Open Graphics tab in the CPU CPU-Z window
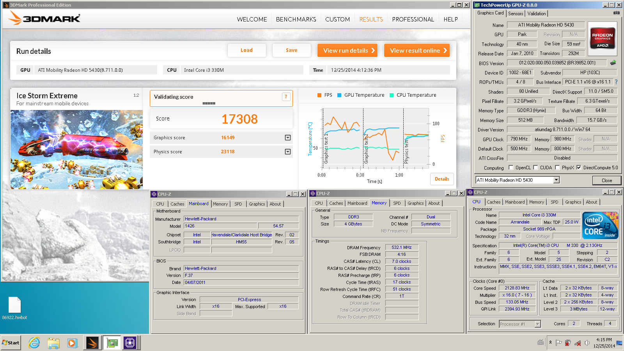Viewport: 624px width, 351px height. click(573, 202)
